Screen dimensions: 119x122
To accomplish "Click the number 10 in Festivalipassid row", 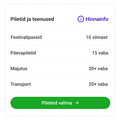I will click(88, 37).
